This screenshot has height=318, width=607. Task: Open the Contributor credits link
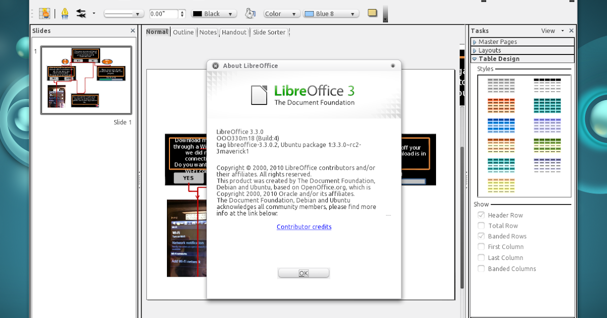coord(304,227)
